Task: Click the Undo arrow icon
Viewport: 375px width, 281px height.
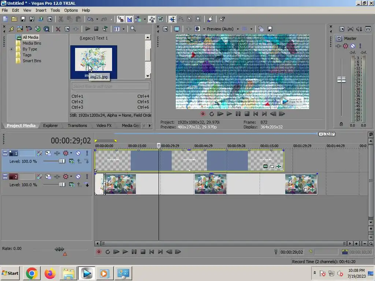Action: (x=90, y=19)
